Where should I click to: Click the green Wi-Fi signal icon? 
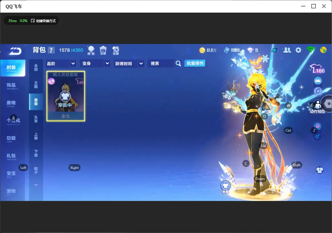click(x=311, y=50)
